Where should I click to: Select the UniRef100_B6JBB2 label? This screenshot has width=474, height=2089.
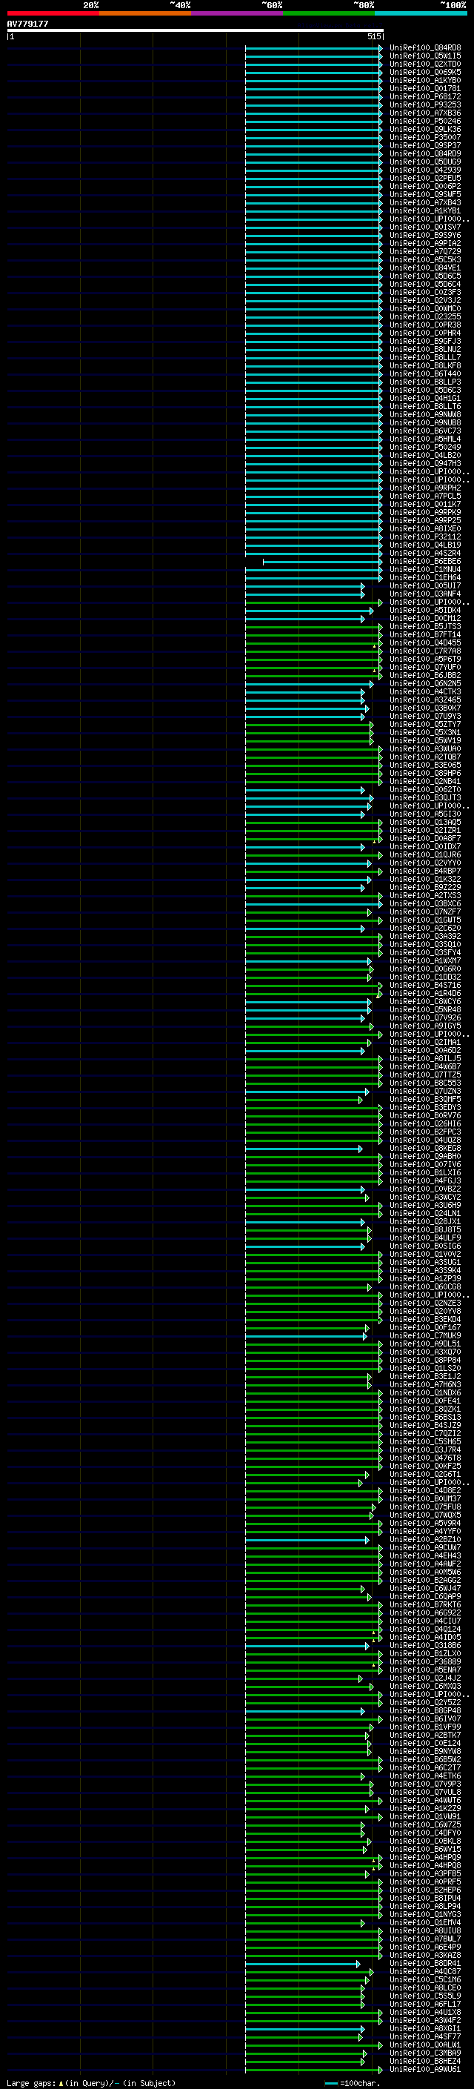coord(425,676)
